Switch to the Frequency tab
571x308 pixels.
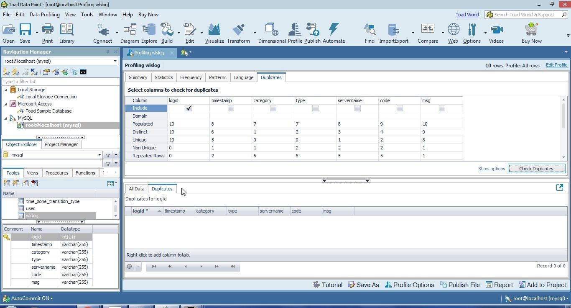tap(191, 77)
